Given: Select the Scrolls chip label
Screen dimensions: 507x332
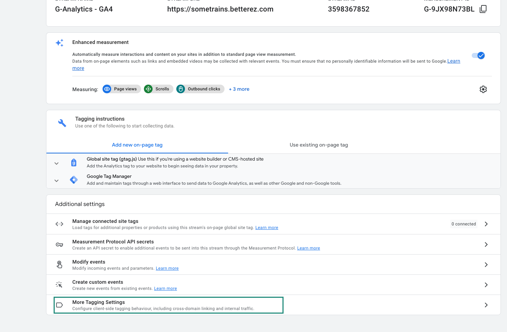Looking at the screenshot, I should point(162,89).
